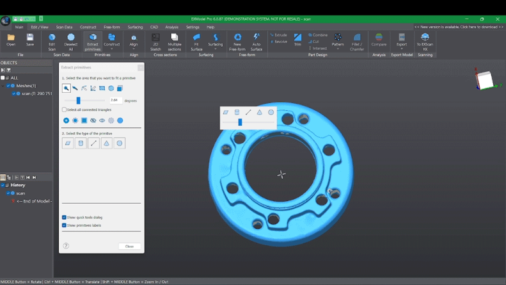Select the Trim tool in Part Design
This screenshot has height=285, width=506.
297,40
